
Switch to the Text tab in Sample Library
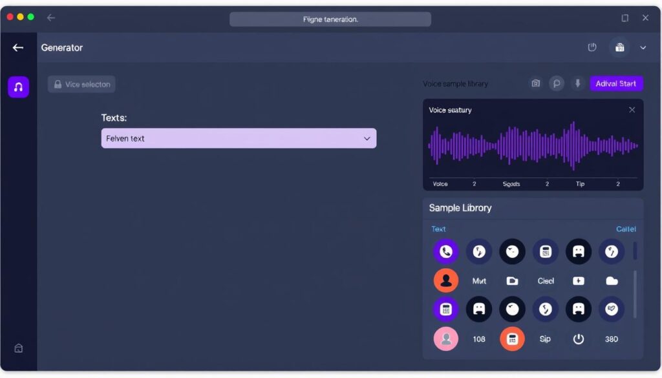pos(438,229)
